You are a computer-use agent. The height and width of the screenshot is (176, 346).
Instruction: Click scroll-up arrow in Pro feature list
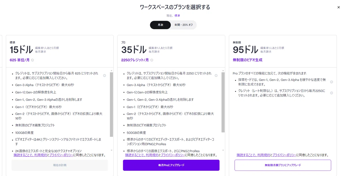point(223,70)
